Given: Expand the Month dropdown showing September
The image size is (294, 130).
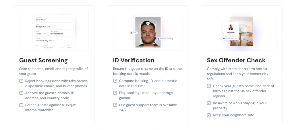Looking at the screenshot, I should point(52,48).
